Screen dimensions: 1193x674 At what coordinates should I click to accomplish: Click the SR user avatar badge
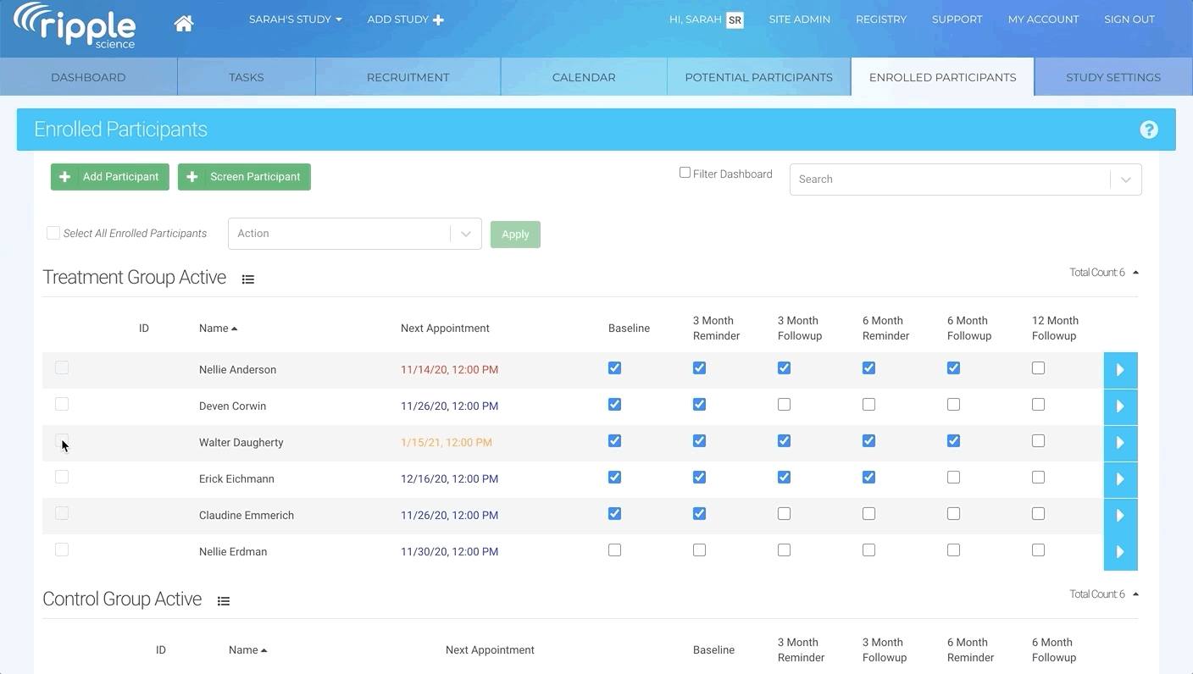coord(735,20)
